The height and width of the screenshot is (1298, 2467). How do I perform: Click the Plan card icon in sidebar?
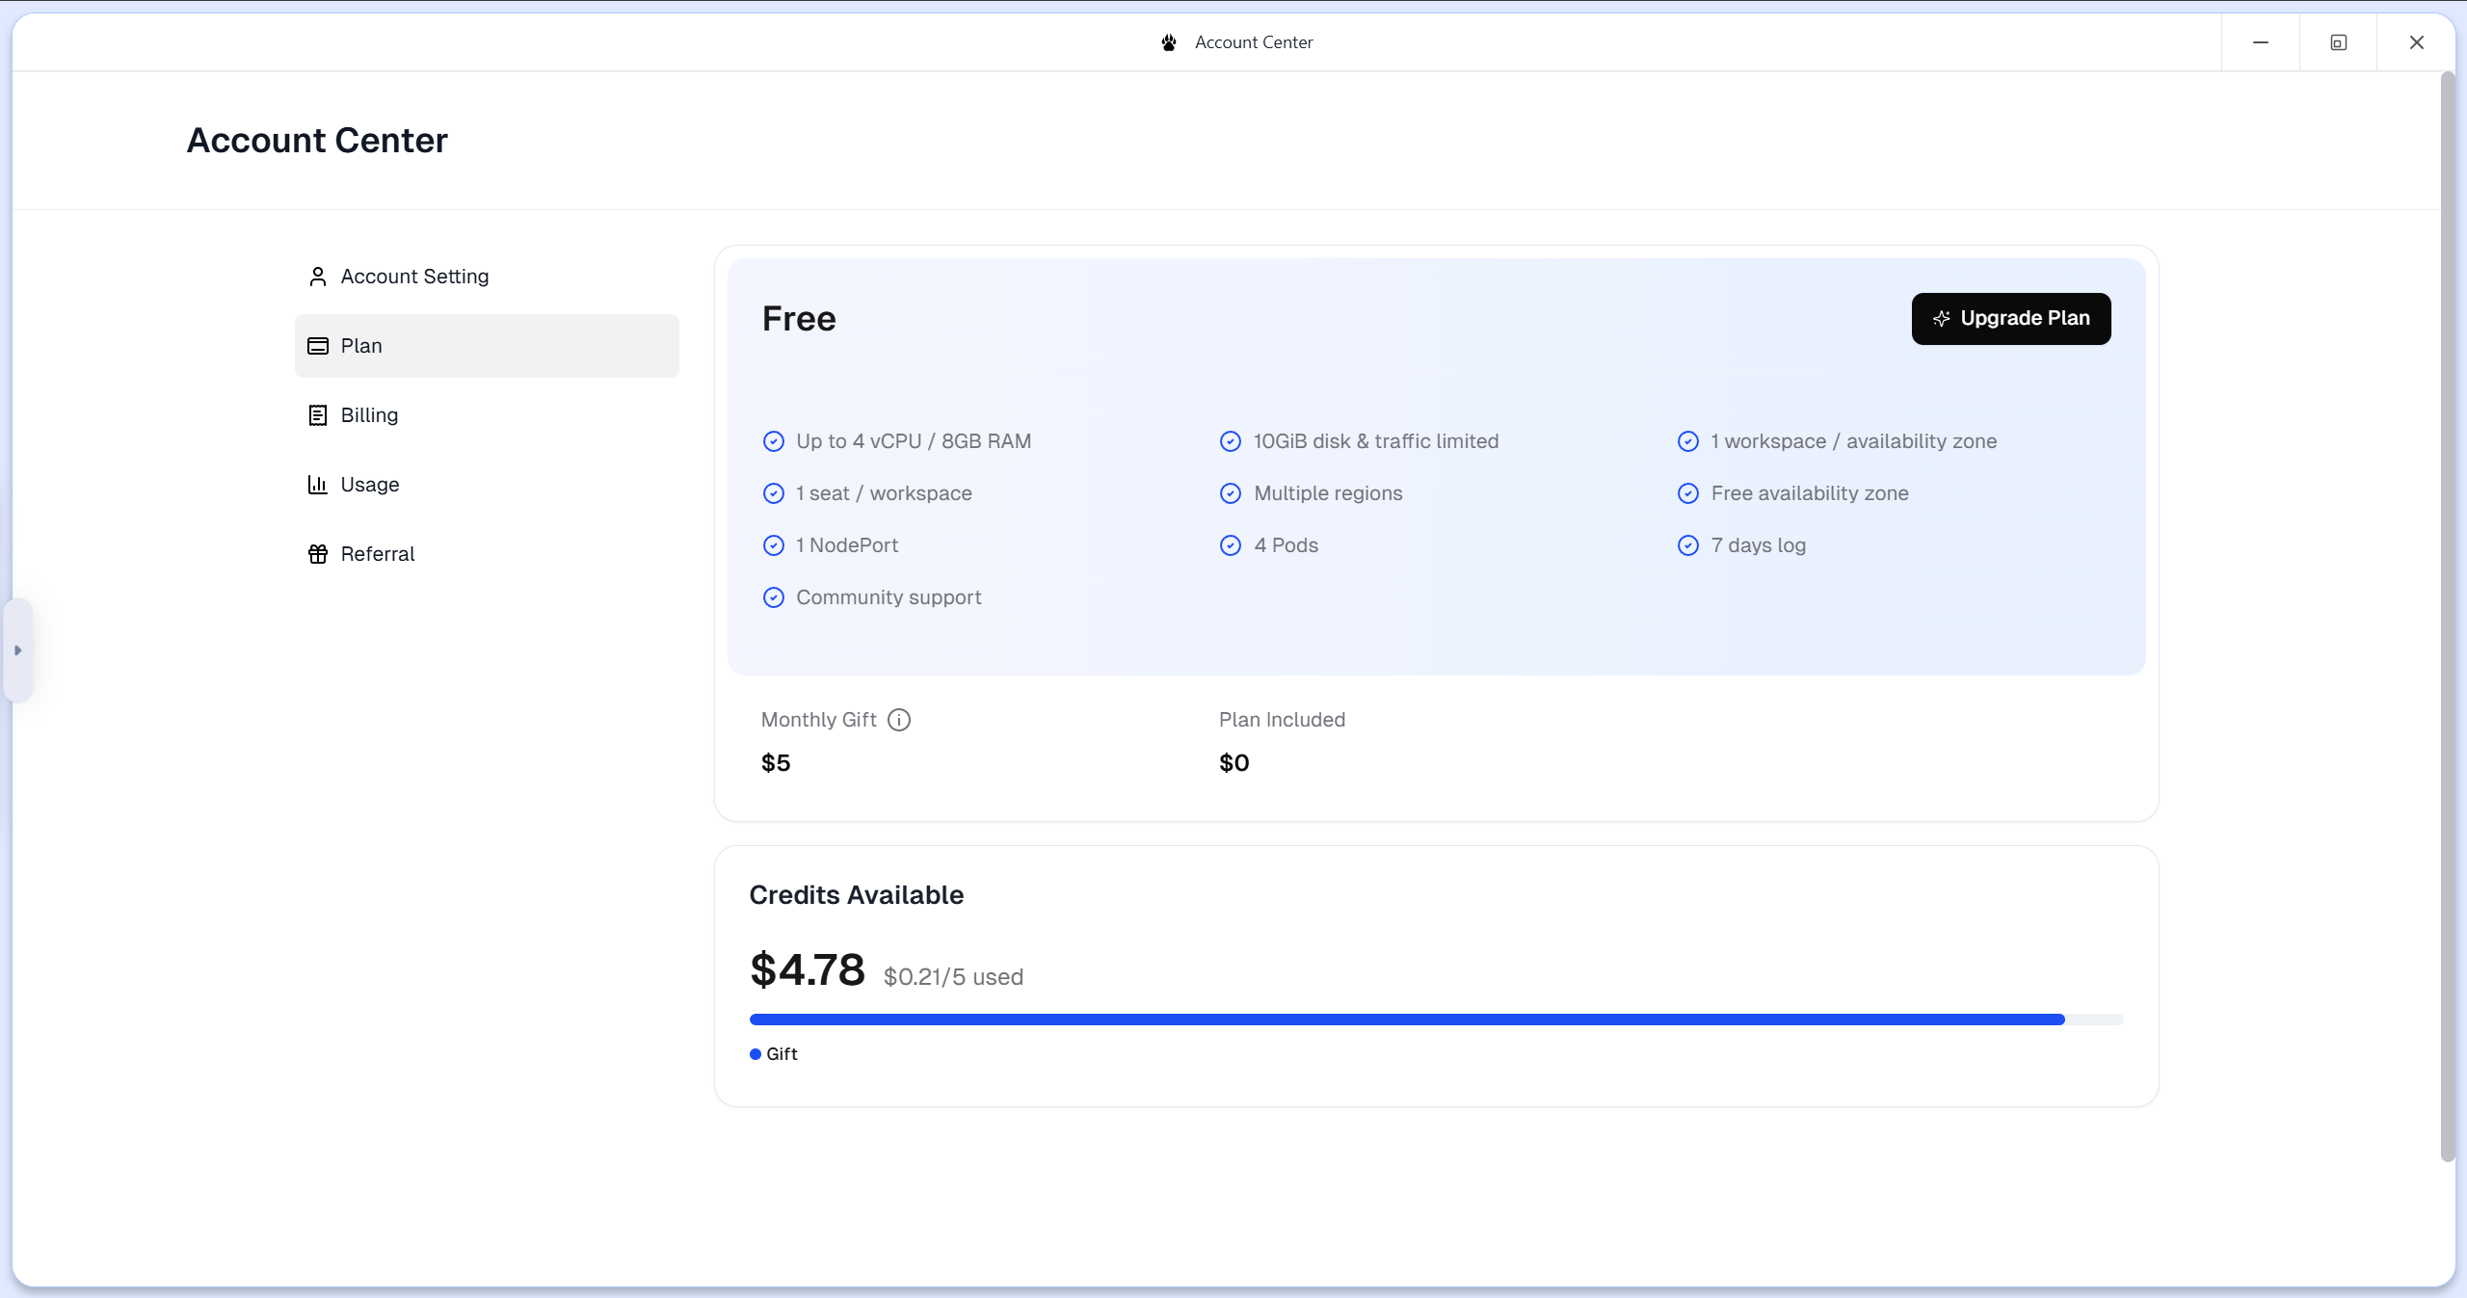pyautogui.click(x=317, y=346)
